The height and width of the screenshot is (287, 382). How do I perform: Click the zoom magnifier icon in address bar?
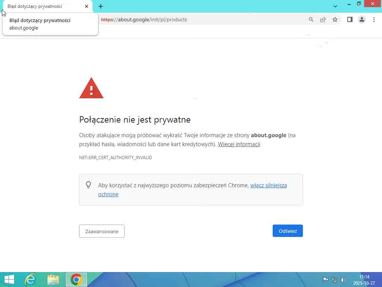tap(311, 19)
